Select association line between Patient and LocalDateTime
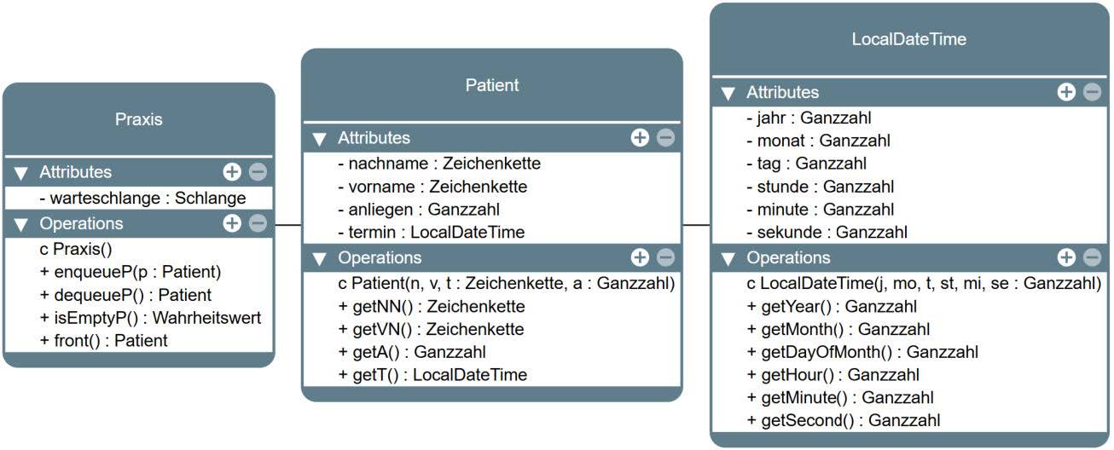The width and height of the screenshot is (1114, 450). coord(697,226)
